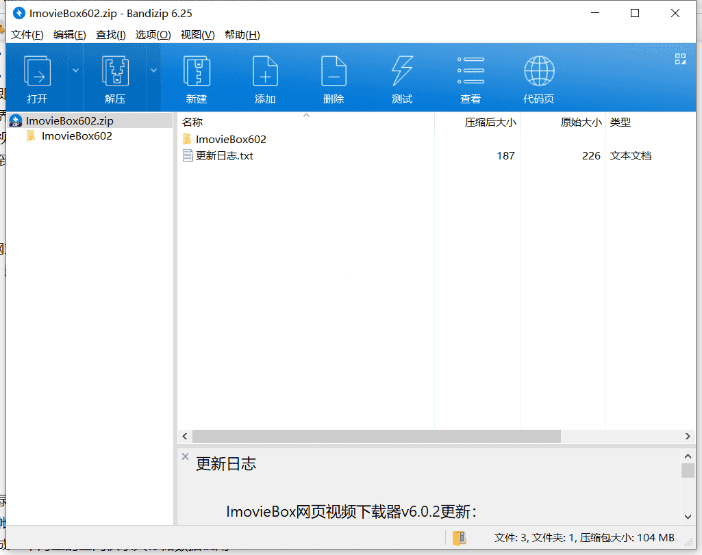Close the Bandizip window

pos(675,13)
